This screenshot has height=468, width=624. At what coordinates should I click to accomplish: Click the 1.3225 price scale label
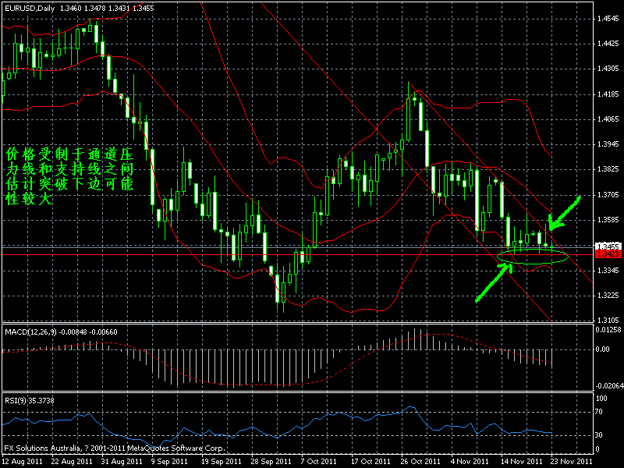pyautogui.click(x=608, y=296)
